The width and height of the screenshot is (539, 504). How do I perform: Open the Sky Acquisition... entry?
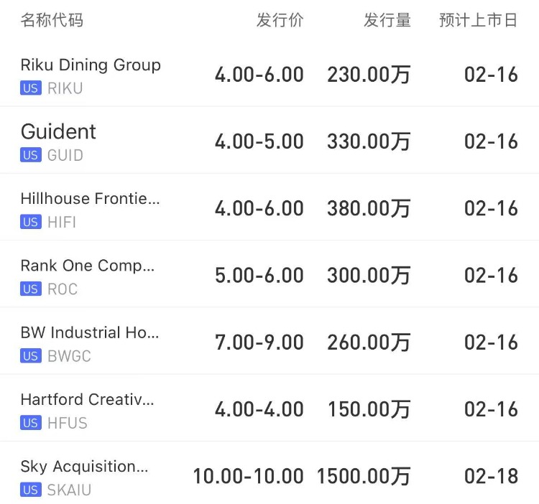pos(84,467)
